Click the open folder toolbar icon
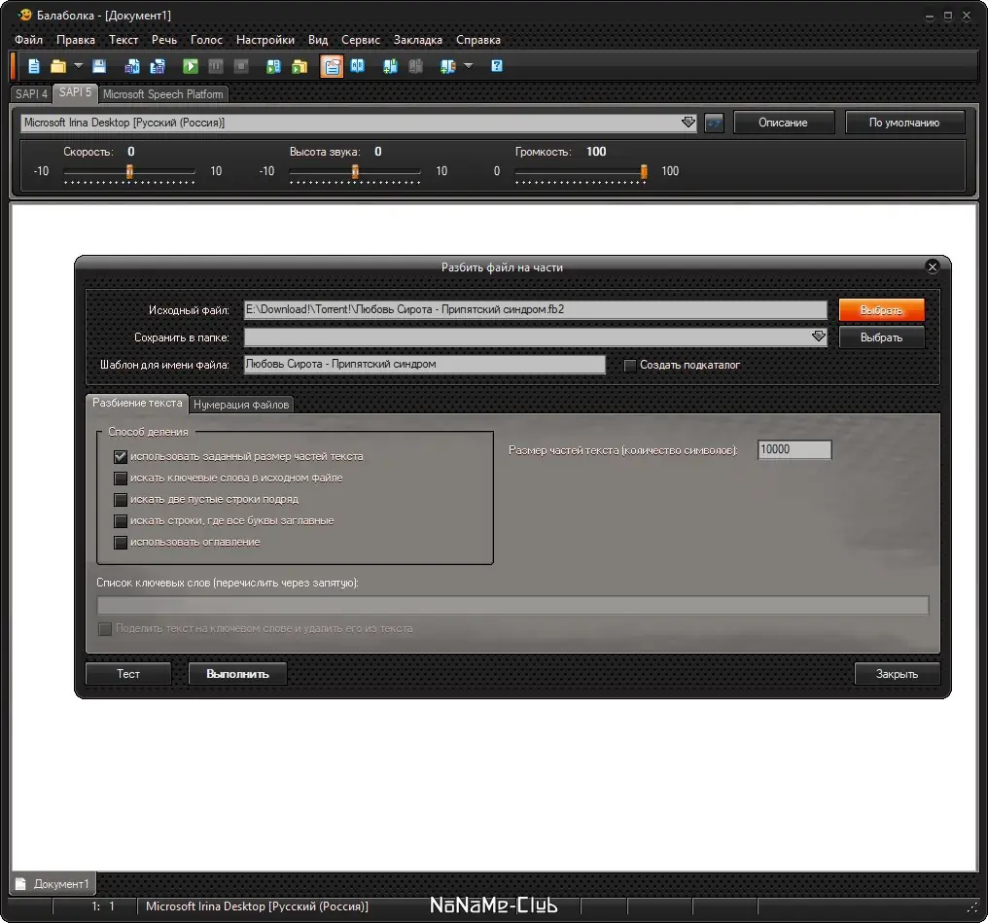The image size is (988, 923). (x=58, y=66)
